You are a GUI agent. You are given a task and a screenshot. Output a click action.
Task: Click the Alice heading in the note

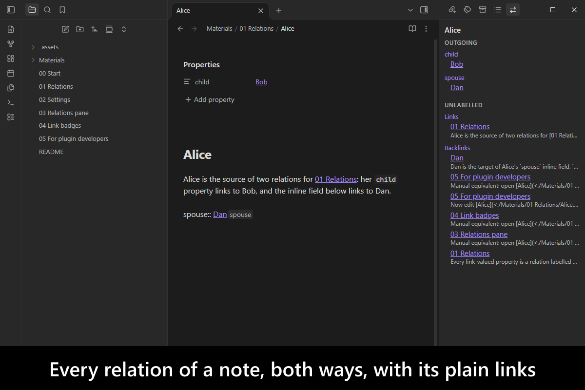pyautogui.click(x=197, y=155)
